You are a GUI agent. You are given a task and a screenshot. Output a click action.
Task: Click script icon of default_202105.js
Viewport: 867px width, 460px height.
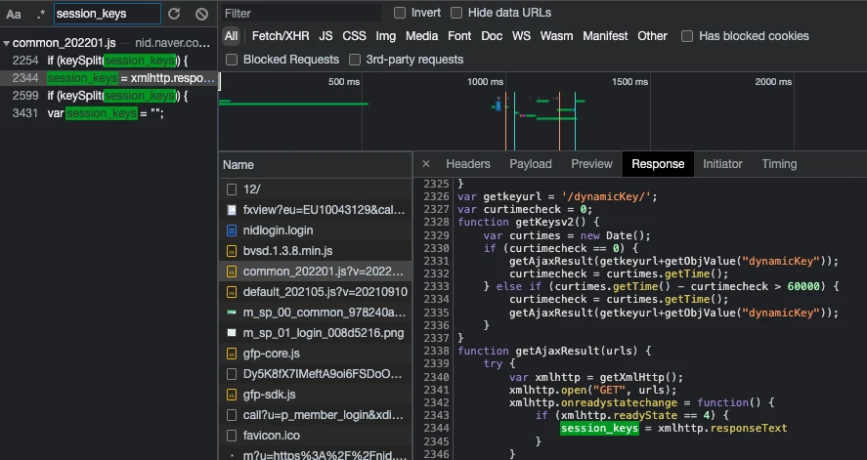point(232,292)
